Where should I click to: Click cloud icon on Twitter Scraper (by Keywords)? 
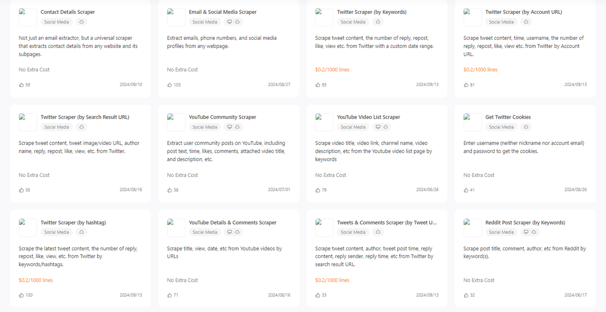[x=378, y=22]
